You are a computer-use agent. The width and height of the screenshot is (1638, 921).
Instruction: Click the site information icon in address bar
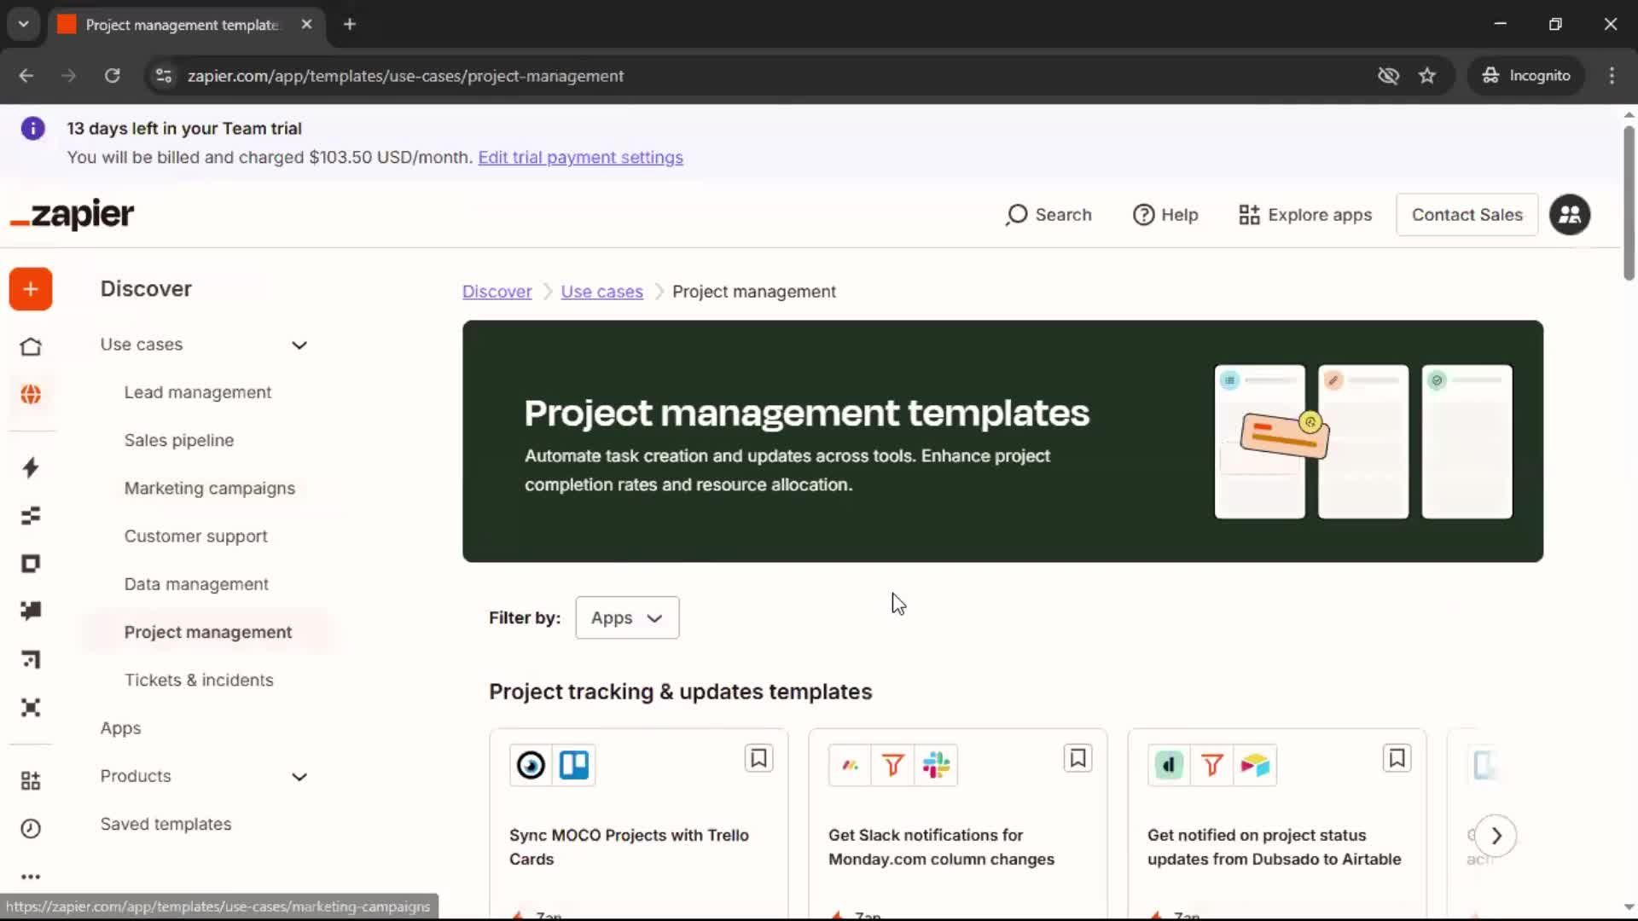163,76
